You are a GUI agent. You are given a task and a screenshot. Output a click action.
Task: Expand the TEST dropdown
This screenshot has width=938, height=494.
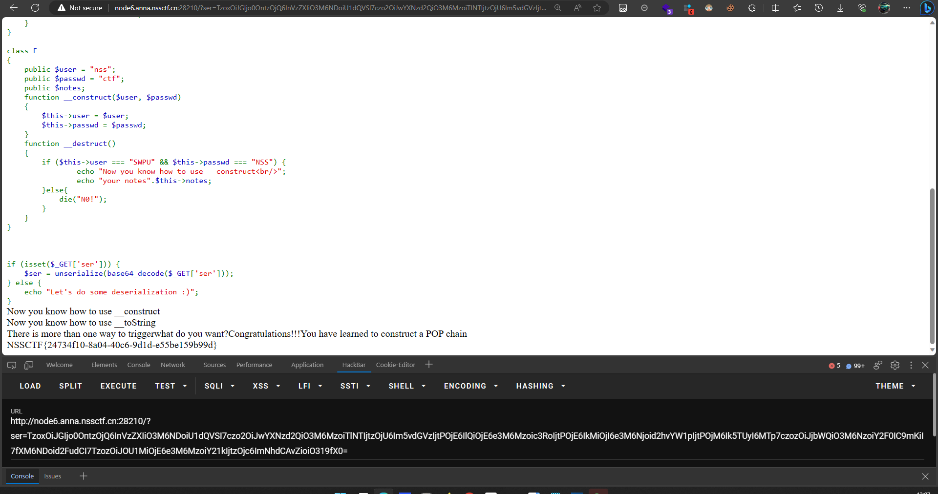[171, 386]
